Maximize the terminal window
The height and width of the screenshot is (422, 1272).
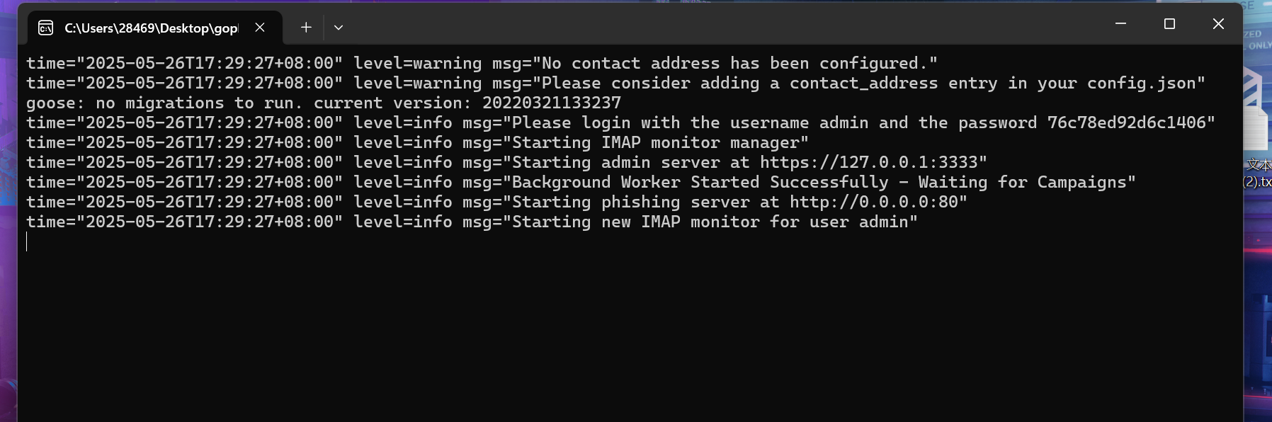[x=1169, y=24]
